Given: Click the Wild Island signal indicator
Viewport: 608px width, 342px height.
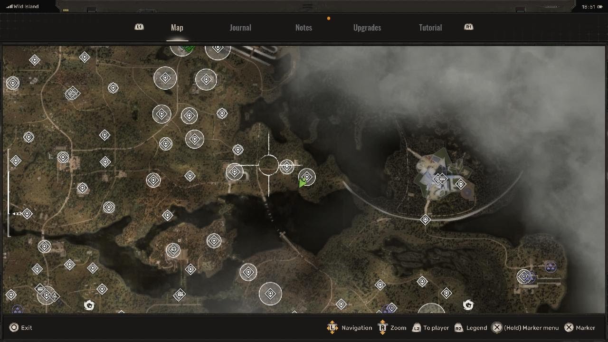Looking at the screenshot, I should 23,7.
